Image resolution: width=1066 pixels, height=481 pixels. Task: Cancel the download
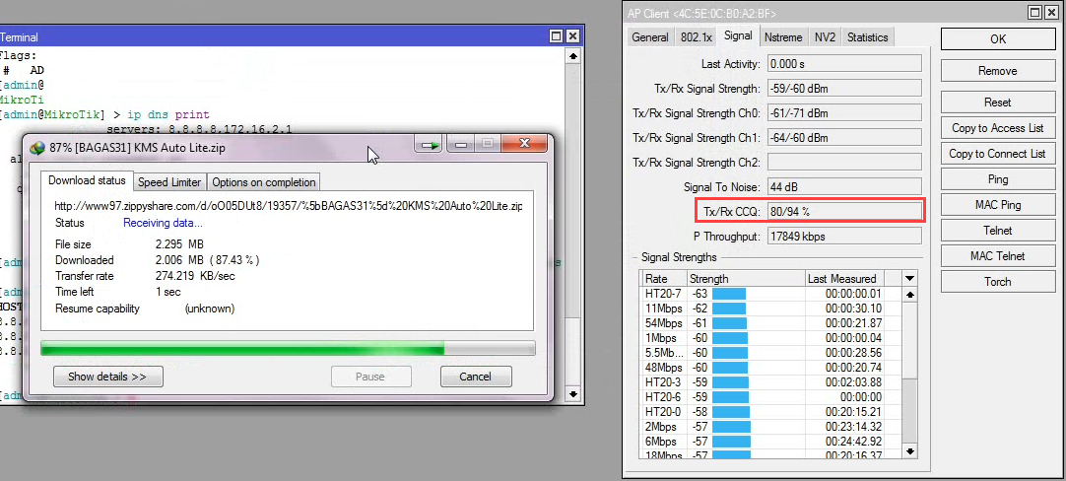pos(475,377)
